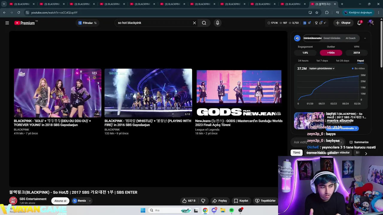Image resolution: width=383 pixels, height=215 pixels.
Task: Save the video with Kaydet
Action: [x=241, y=201]
